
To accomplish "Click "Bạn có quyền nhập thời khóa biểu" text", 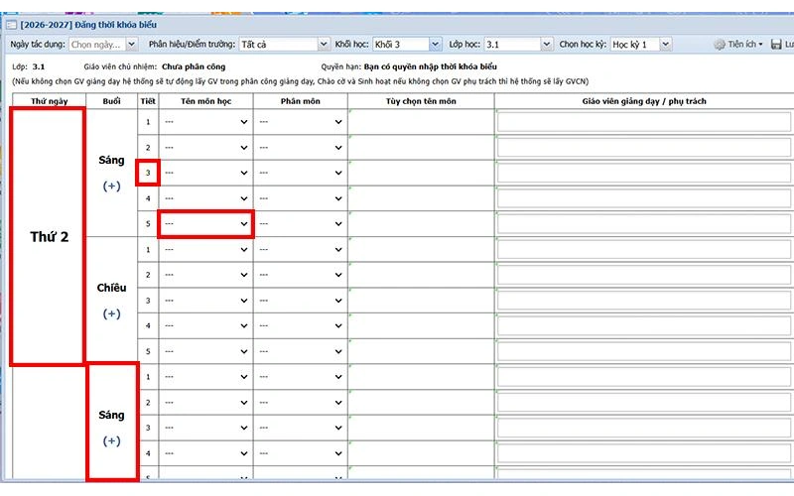I will pyautogui.click(x=430, y=66).
